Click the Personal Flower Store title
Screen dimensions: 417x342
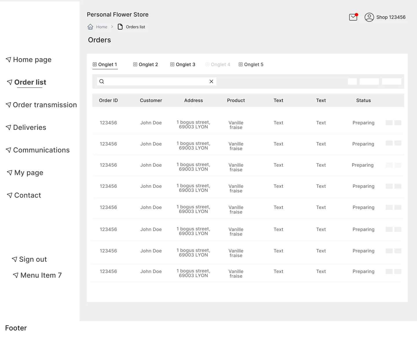(118, 14)
